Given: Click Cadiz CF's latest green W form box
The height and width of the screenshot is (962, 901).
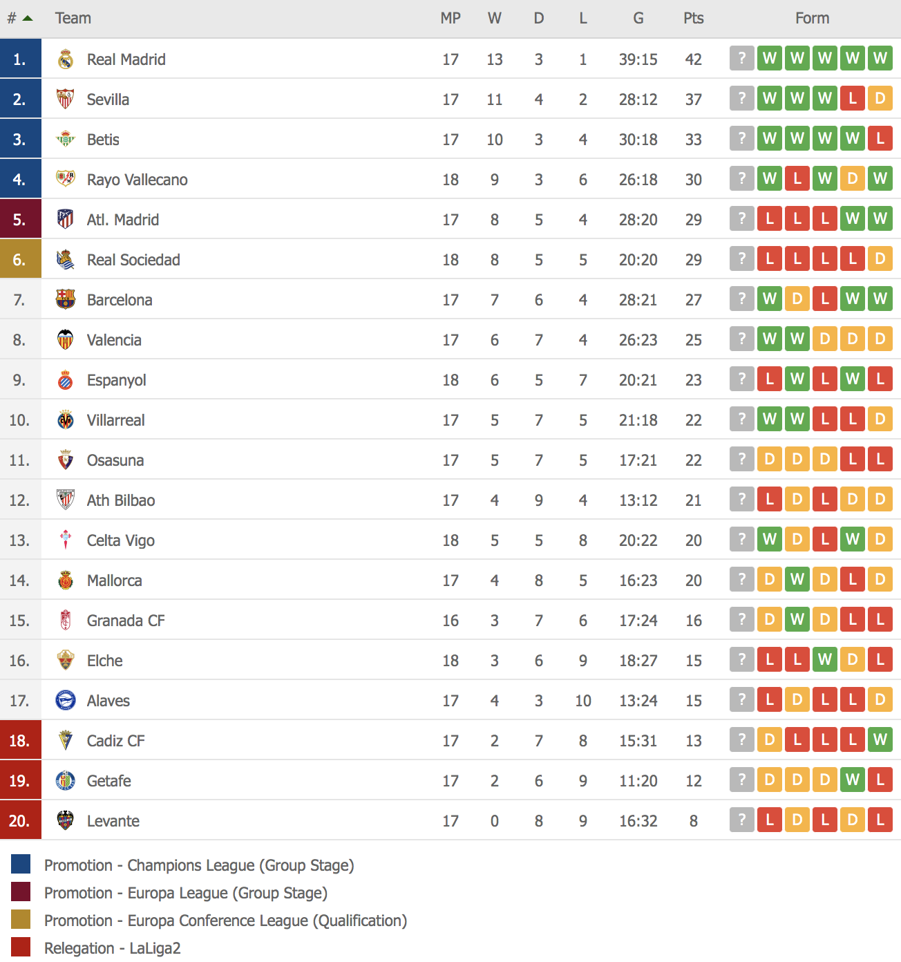Looking at the screenshot, I should [x=880, y=740].
